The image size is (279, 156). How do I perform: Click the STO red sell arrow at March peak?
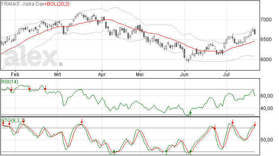pos(82,121)
